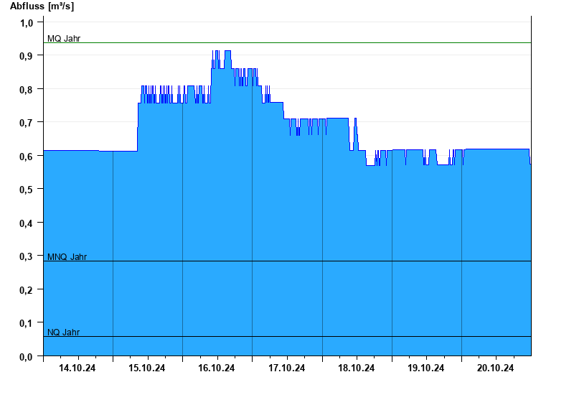This screenshot has width=574, height=395.
Task: Click the date label 18.10.24
Action: coord(356,368)
